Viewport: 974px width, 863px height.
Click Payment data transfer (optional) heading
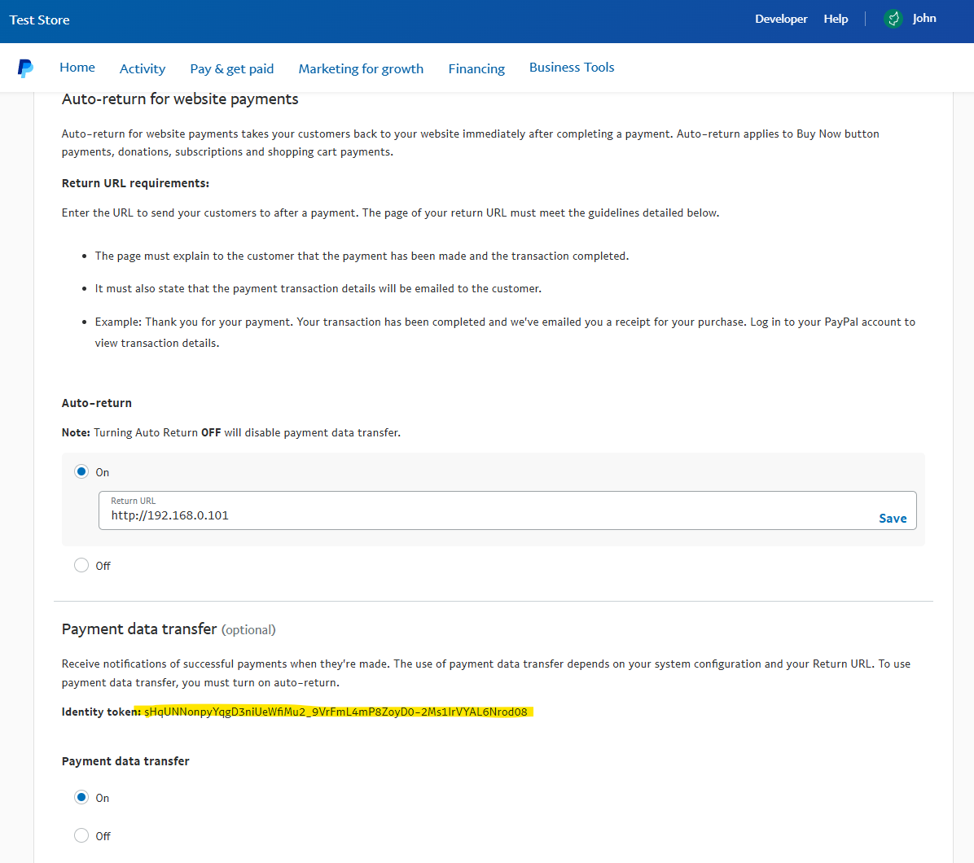tap(169, 629)
